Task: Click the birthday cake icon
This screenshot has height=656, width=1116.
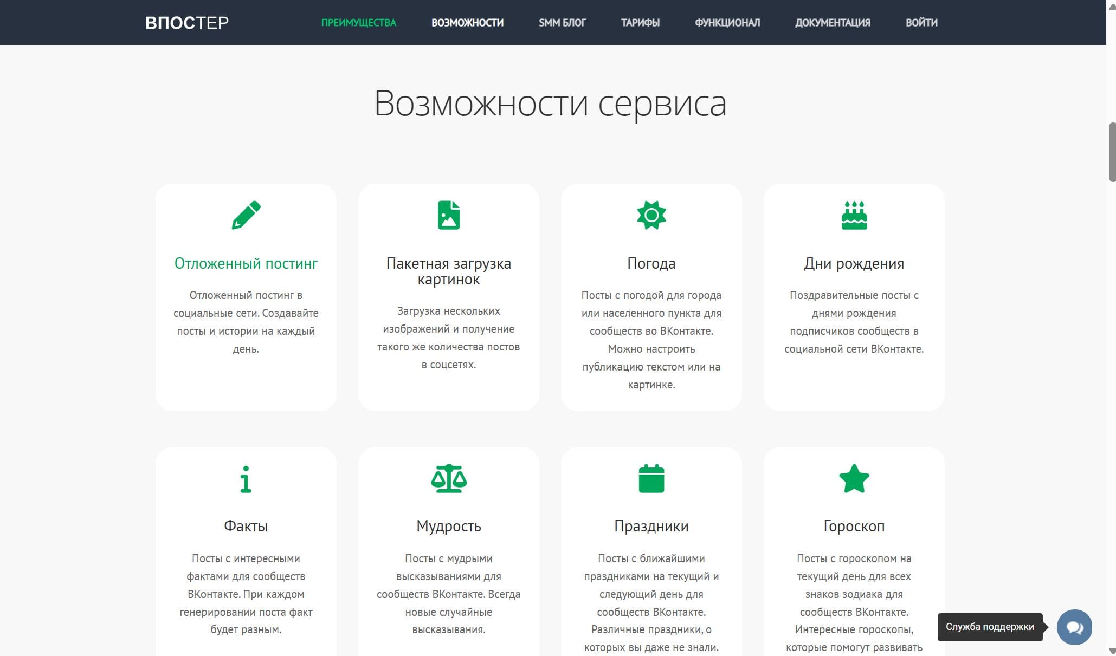Action: [854, 215]
